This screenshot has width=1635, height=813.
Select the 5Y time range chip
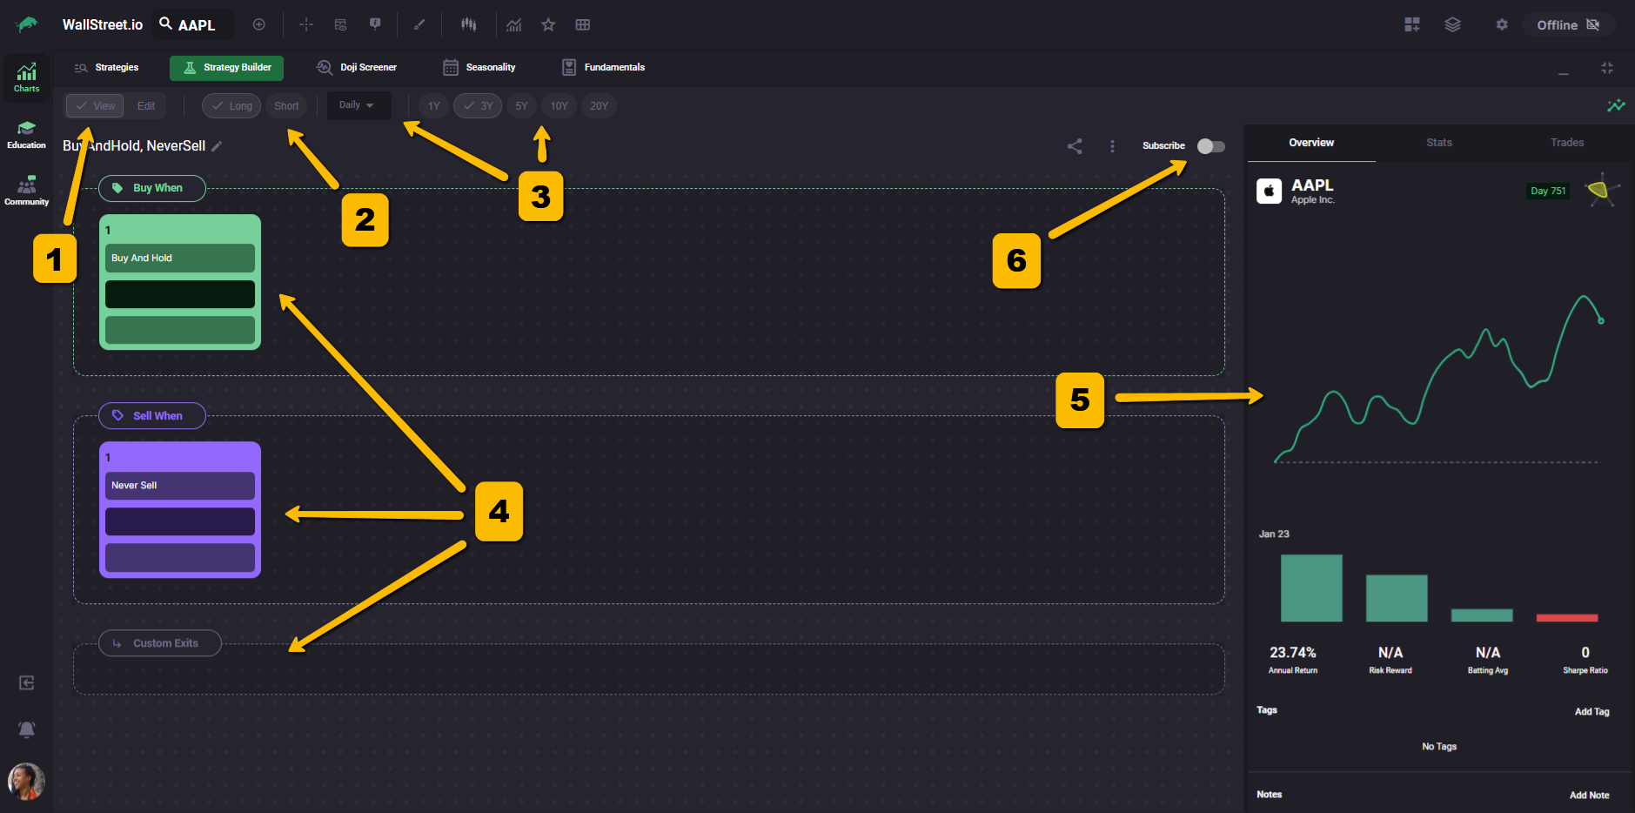click(x=521, y=106)
